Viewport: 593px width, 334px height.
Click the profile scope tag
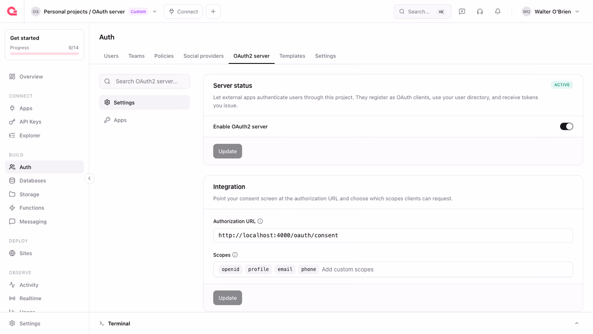pos(259,269)
